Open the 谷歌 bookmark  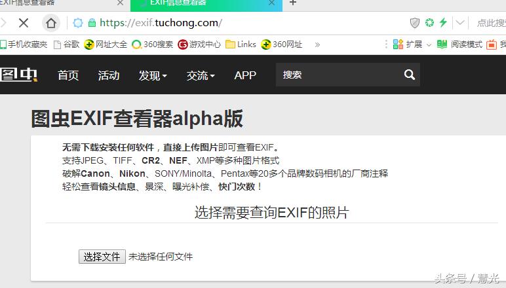(x=66, y=45)
